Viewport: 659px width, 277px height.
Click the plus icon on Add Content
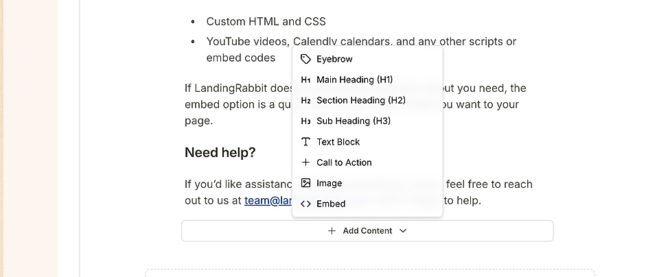pyautogui.click(x=332, y=231)
